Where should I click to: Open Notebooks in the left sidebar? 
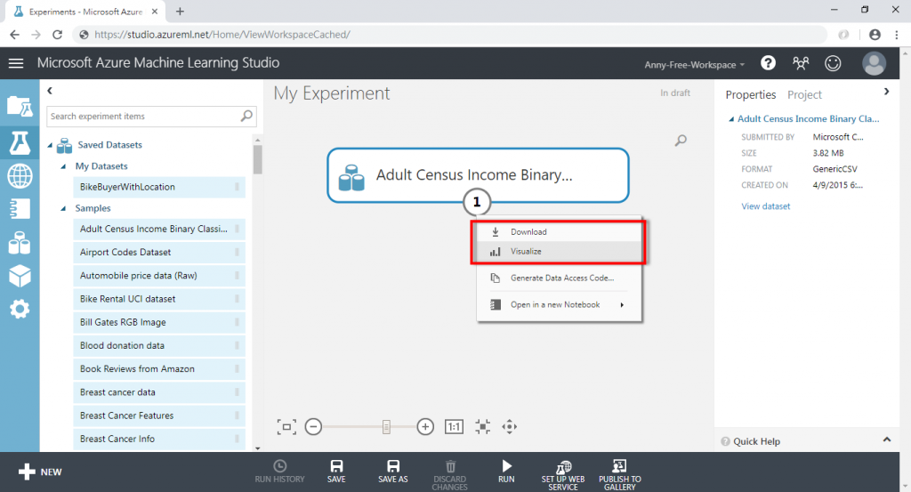20,208
